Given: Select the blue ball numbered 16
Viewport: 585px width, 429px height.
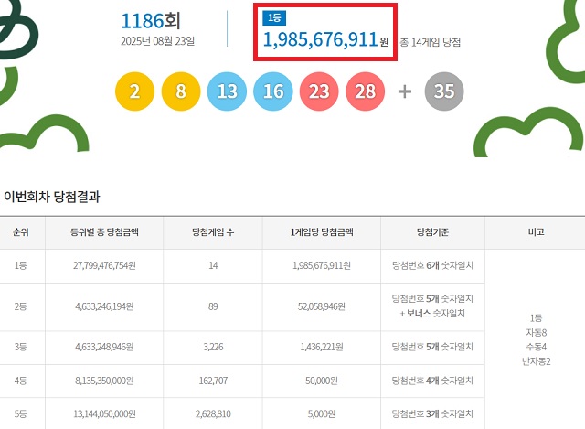Looking at the screenshot, I should 272,91.
